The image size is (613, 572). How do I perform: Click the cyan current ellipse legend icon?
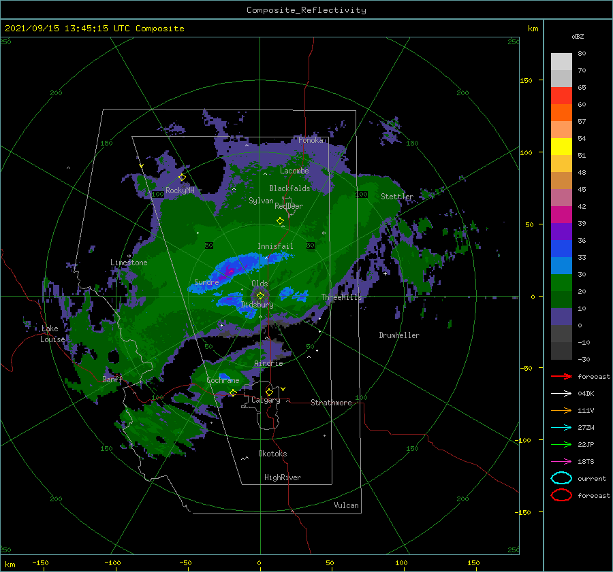click(561, 478)
